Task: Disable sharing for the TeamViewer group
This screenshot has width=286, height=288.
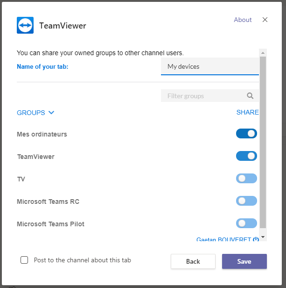Action: point(246,156)
